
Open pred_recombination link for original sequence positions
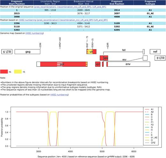pyautogui.click(x=45, y=7)
